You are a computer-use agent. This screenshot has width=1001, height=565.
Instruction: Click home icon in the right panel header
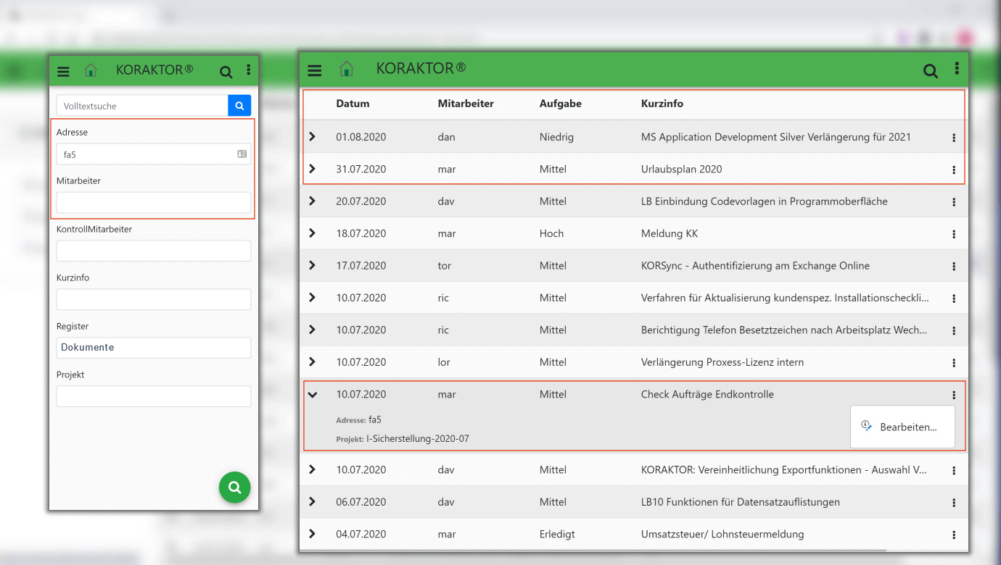pos(347,70)
